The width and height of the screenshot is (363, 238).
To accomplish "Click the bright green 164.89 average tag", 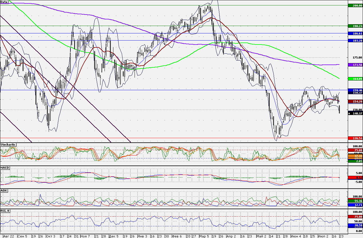I will click(355, 78).
